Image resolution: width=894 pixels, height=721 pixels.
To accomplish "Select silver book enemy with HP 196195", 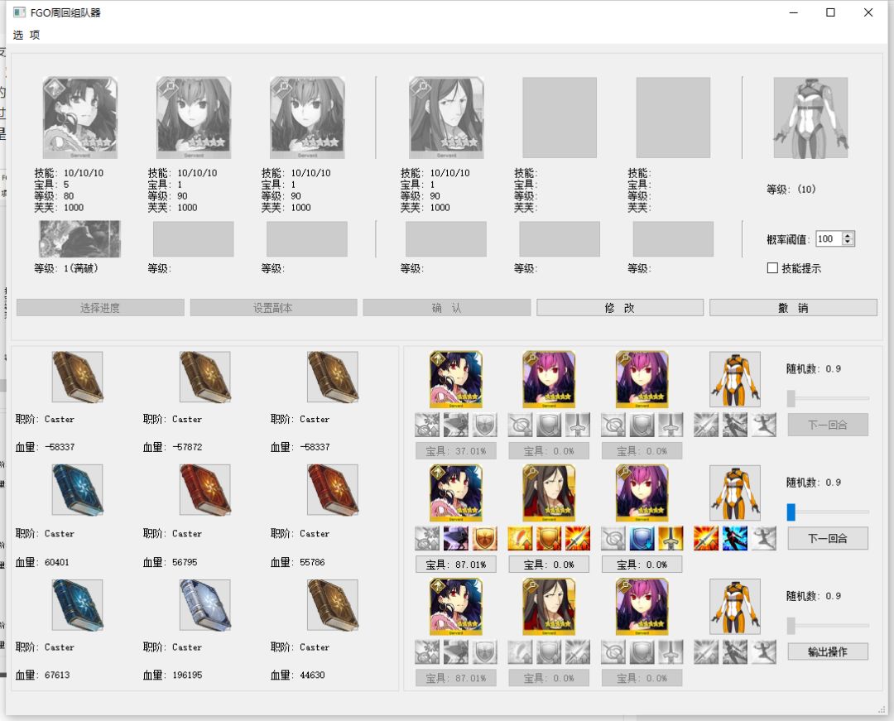I will pos(205,605).
